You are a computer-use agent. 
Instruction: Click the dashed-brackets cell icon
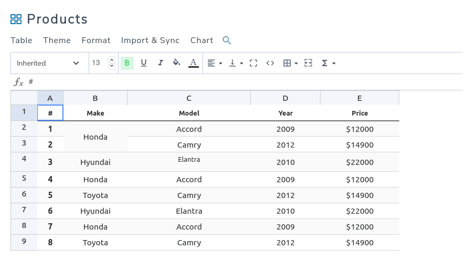pyautogui.click(x=253, y=63)
